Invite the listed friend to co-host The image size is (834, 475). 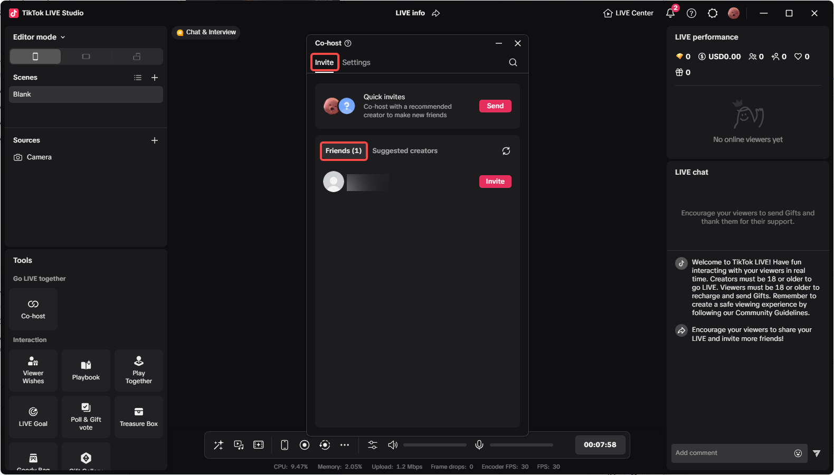[x=495, y=182]
